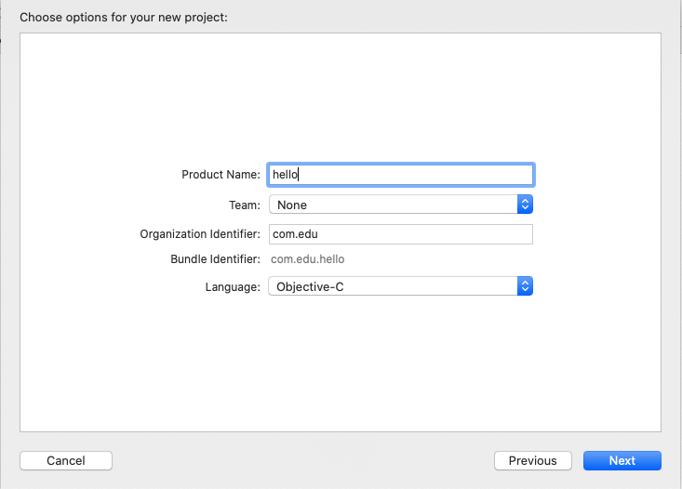
Task: Click the "Bundle Identifier:" label
Action: pos(215,259)
